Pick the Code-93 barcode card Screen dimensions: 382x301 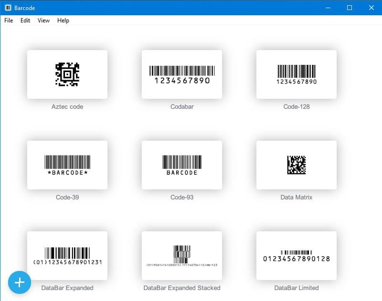click(182, 165)
